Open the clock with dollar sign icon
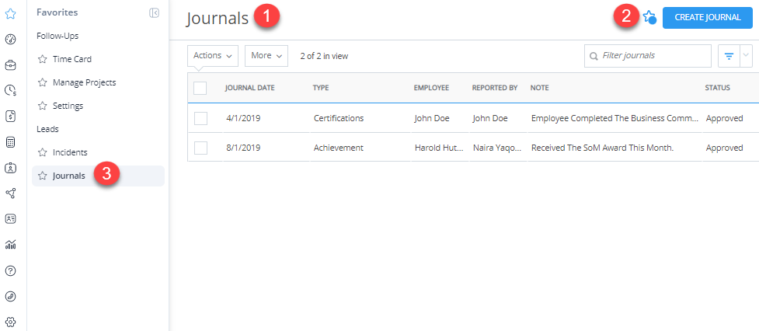 11,90
